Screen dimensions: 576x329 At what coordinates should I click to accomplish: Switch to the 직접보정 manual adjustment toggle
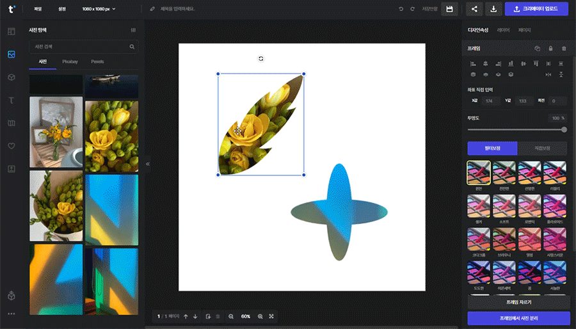click(543, 148)
